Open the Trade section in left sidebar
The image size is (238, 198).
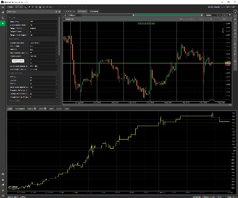pyautogui.click(x=3, y=12)
